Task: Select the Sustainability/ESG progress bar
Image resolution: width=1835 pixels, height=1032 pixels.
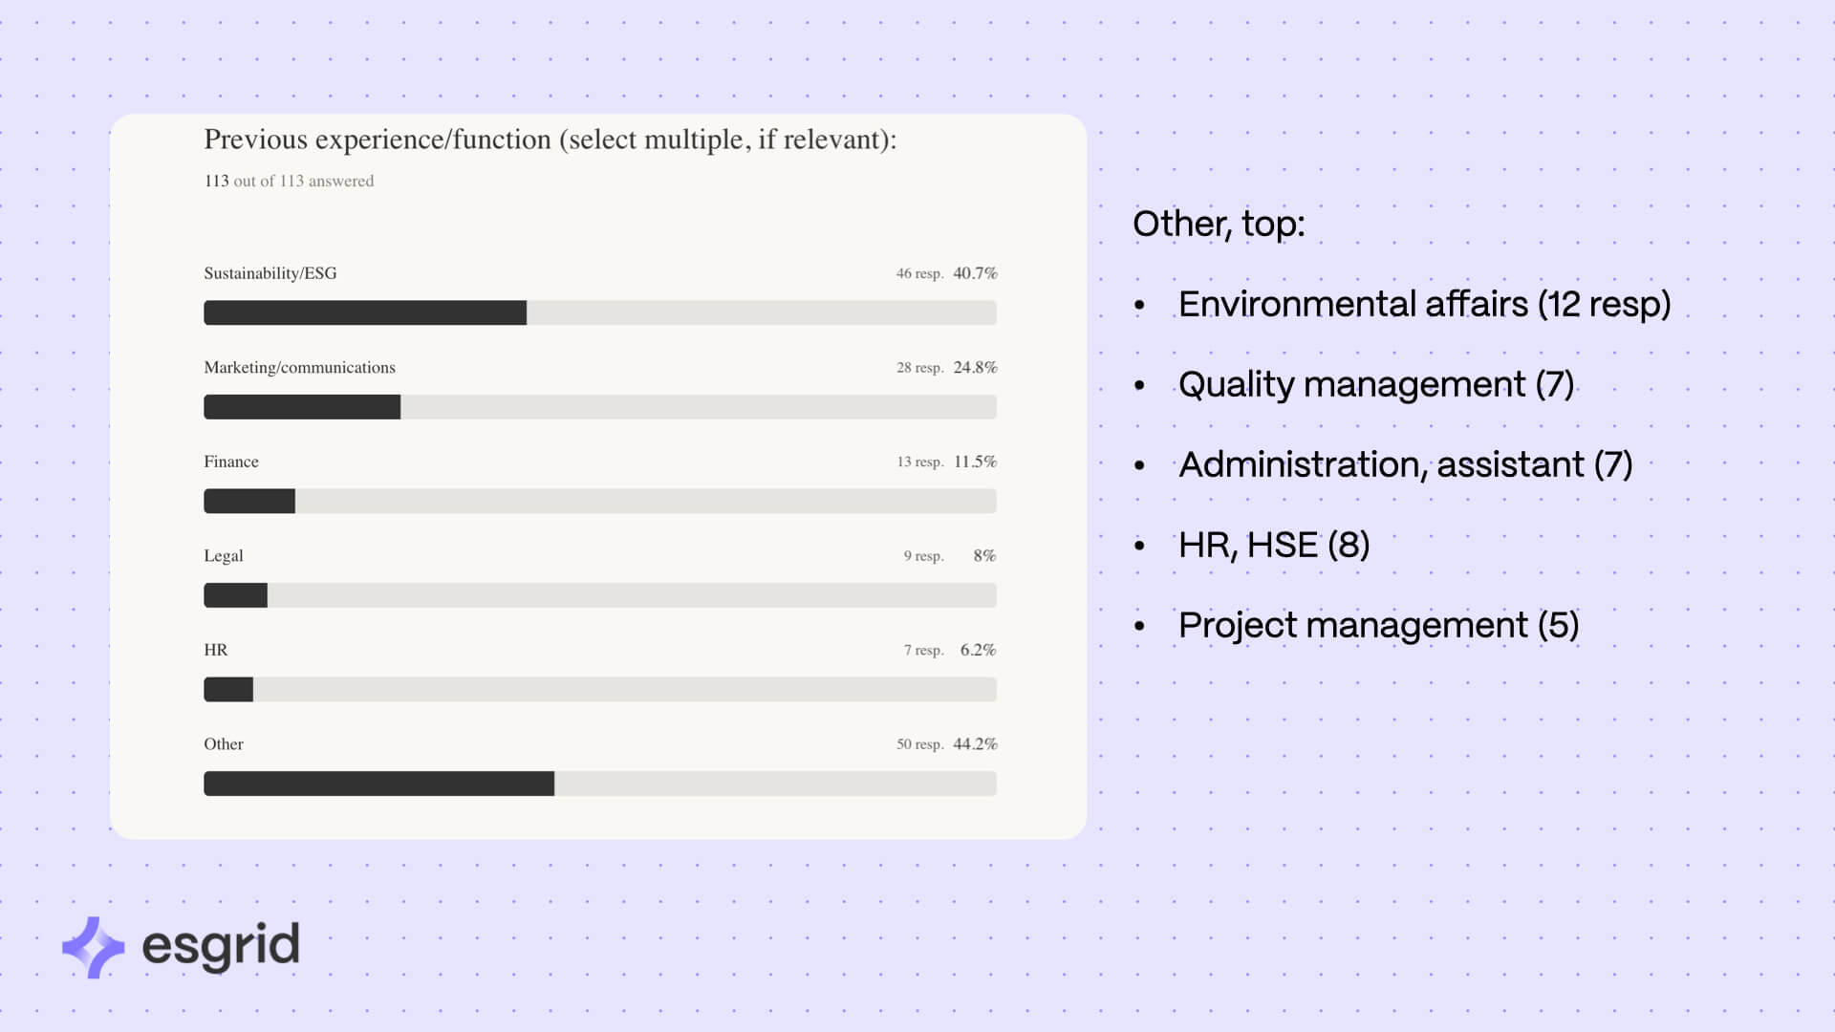Action: [x=600, y=312]
